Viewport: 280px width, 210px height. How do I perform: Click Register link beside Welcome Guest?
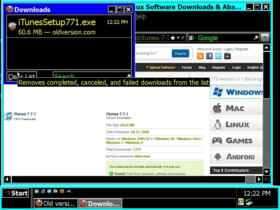[242, 49]
